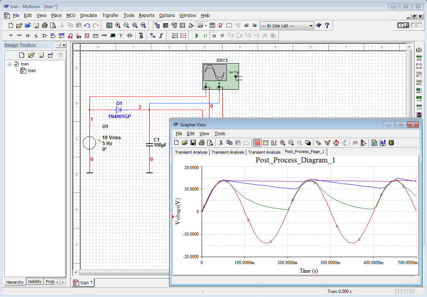Screen dimensions: 427x297
Task: Run the simulation with green play button
Action: tap(197, 36)
